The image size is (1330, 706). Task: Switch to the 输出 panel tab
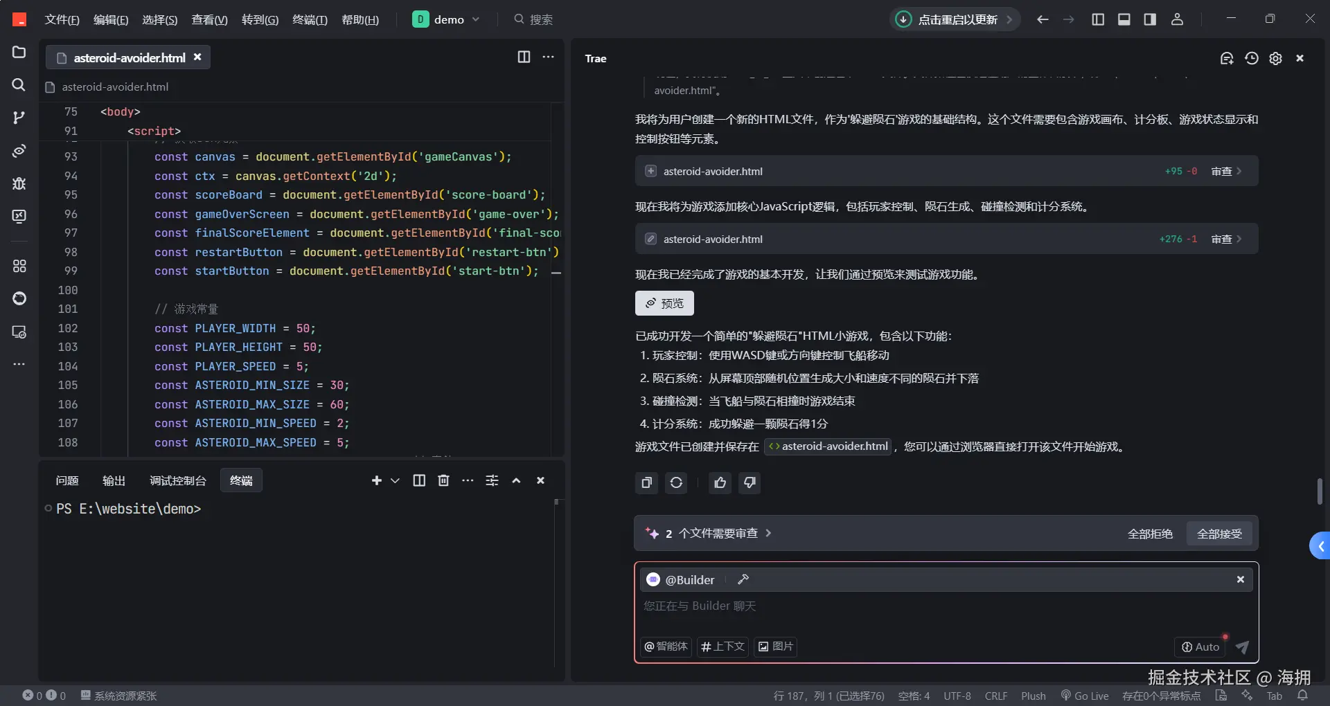(114, 480)
